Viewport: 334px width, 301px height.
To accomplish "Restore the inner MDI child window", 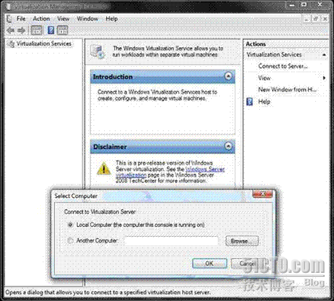I will point(316,19).
